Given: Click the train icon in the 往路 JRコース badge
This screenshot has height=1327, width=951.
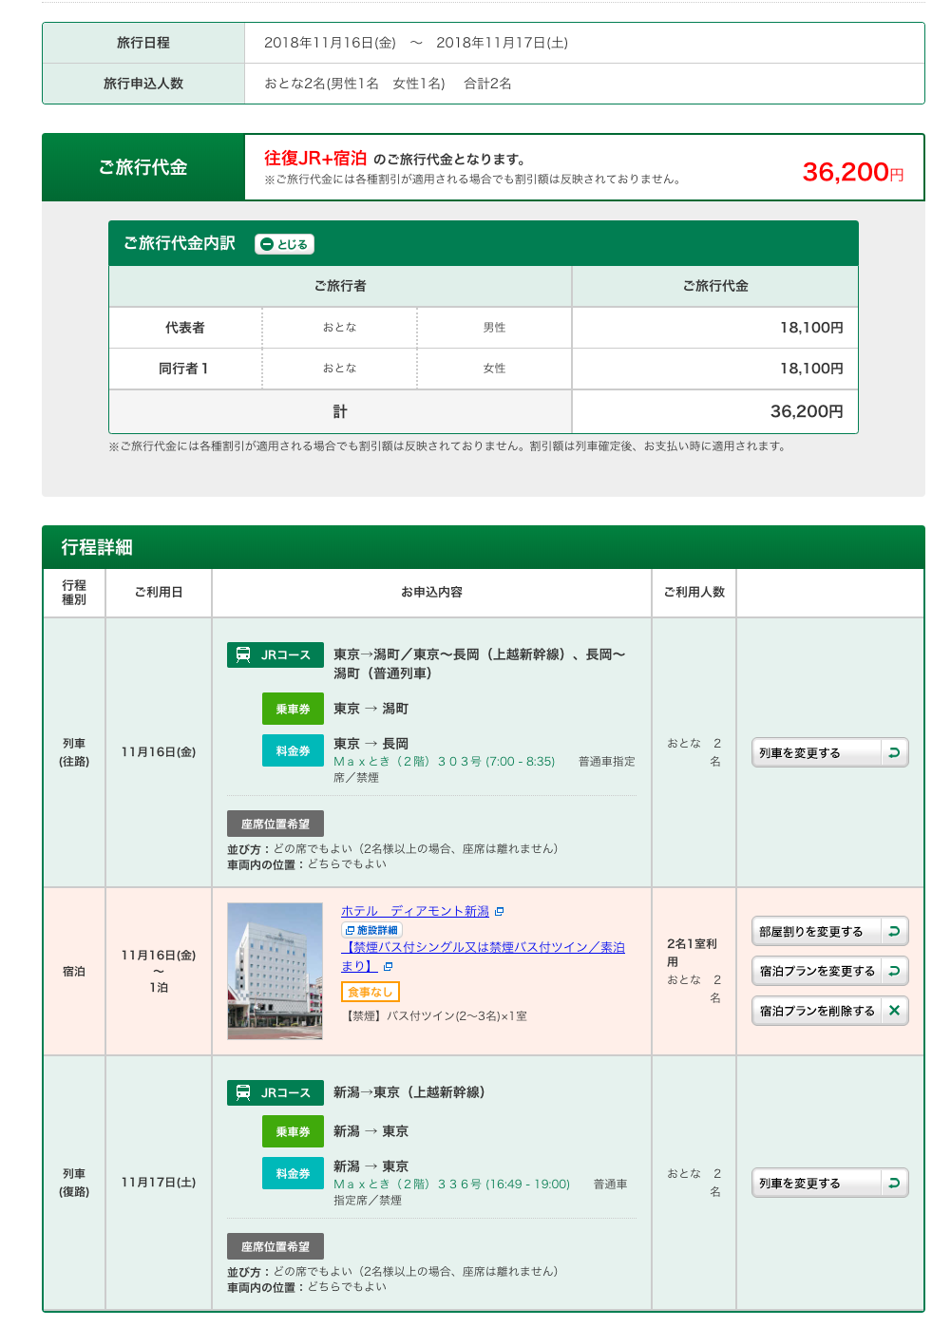Looking at the screenshot, I should [x=243, y=654].
